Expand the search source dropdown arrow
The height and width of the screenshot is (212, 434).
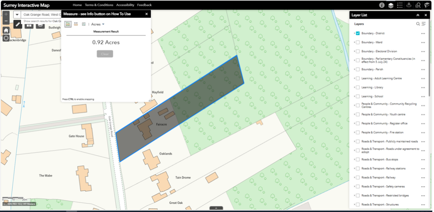(17, 14)
